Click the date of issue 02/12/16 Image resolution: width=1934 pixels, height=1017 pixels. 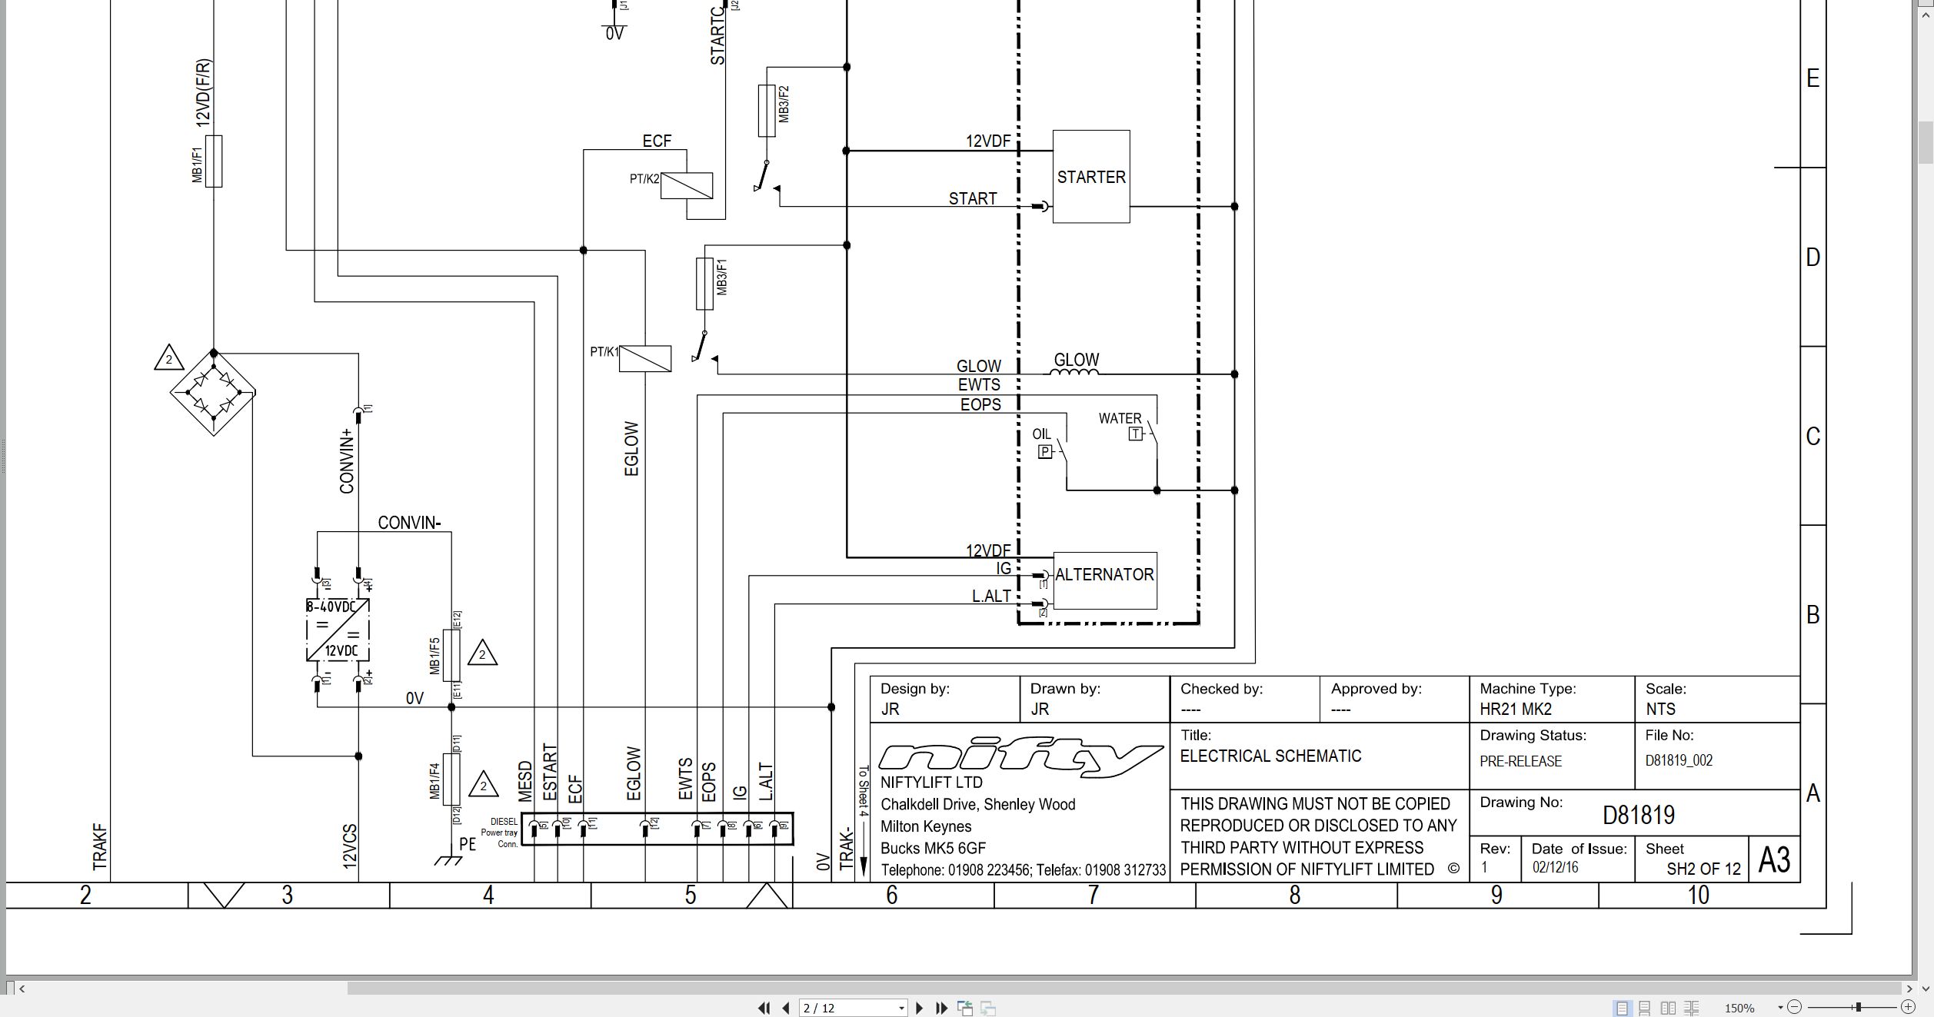tap(1555, 867)
